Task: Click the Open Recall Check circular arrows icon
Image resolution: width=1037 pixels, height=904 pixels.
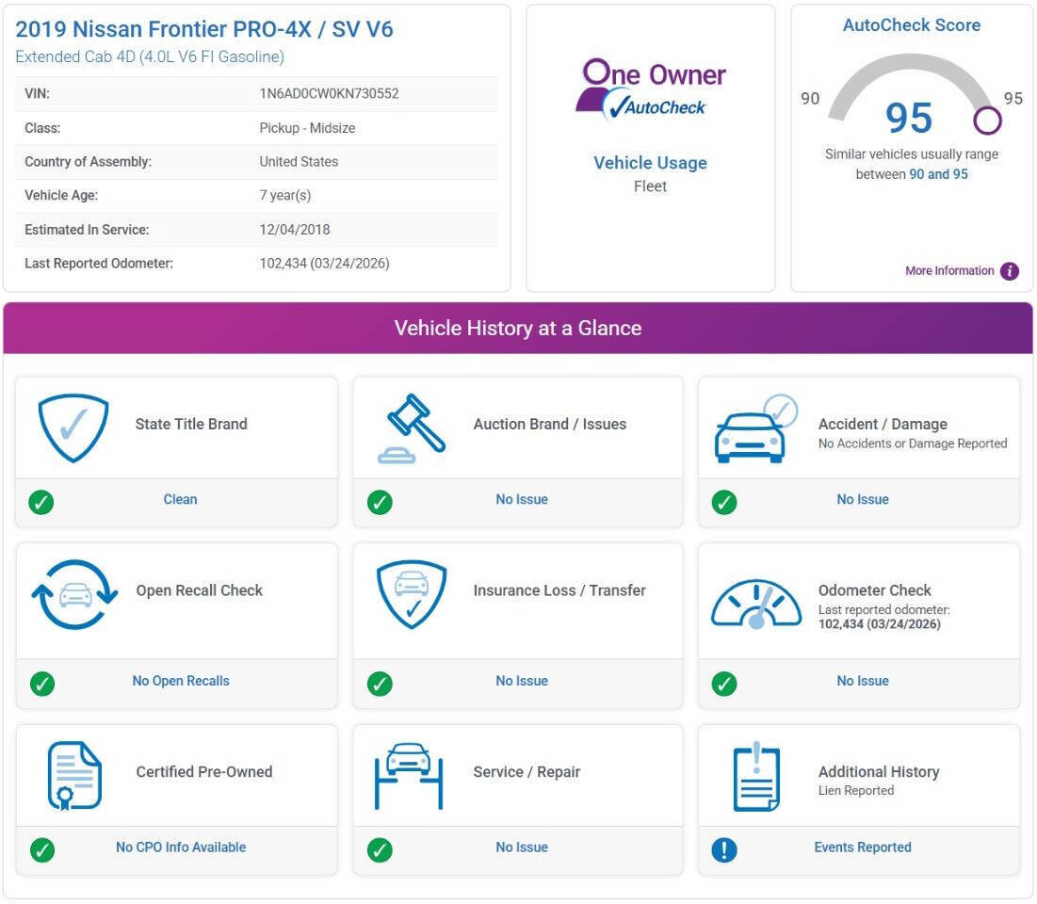Action: click(x=74, y=594)
